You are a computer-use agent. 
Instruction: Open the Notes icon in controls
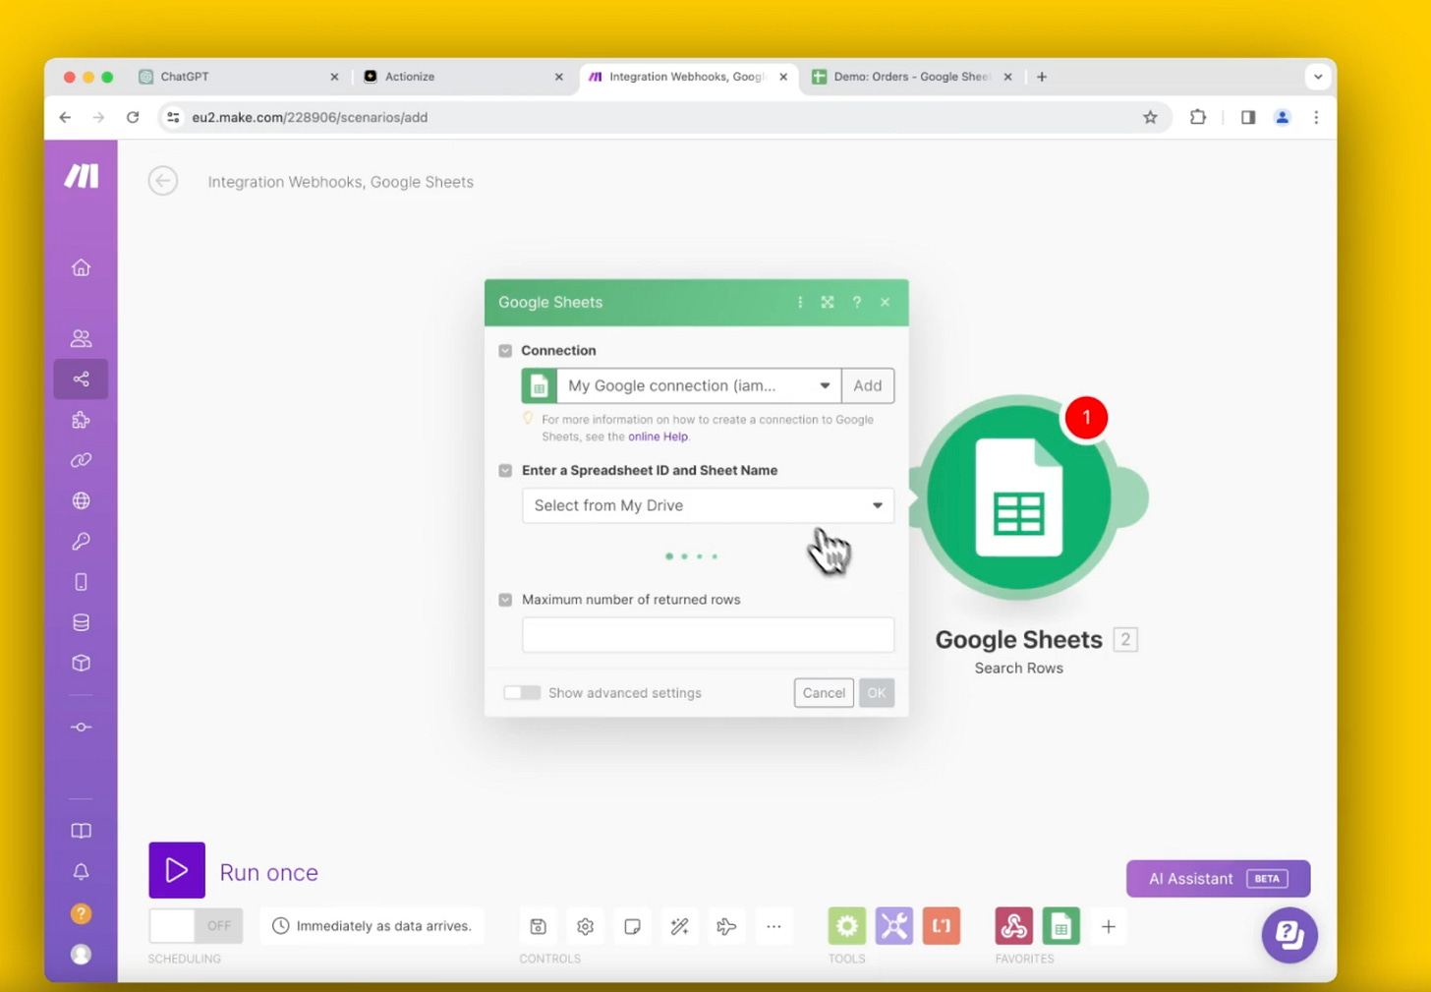[632, 926]
